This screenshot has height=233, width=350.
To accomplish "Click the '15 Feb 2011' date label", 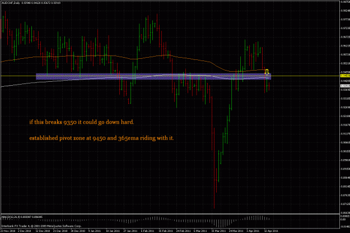I will click(x=166, y=231).
